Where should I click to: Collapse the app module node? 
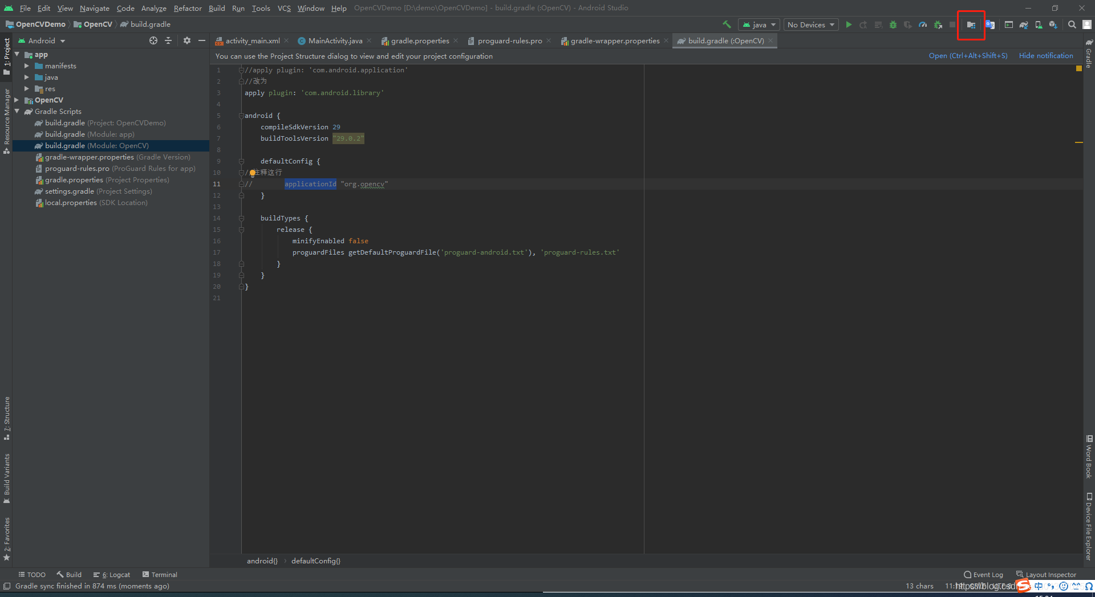point(17,55)
